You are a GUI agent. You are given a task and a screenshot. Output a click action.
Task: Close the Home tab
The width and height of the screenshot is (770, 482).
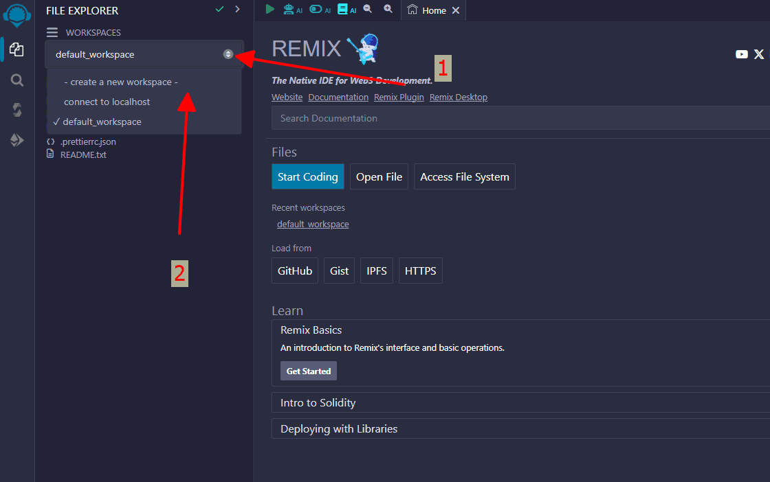456,10
